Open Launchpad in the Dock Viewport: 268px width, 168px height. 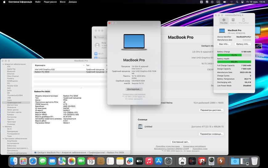coord(23,161)
